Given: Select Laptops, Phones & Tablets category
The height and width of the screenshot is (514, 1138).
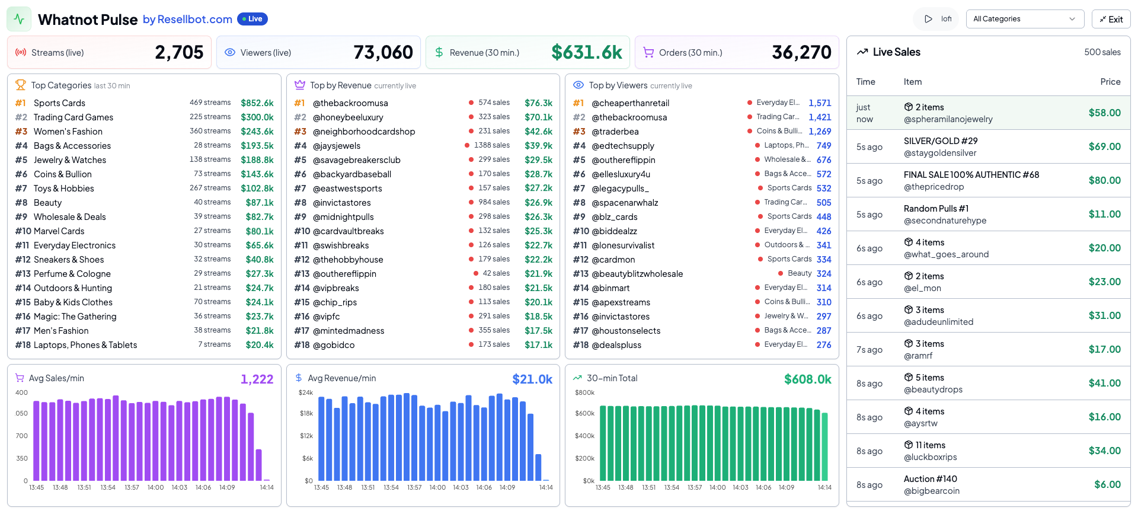Looking at the screenshot, I should click(x=144, y=344).
